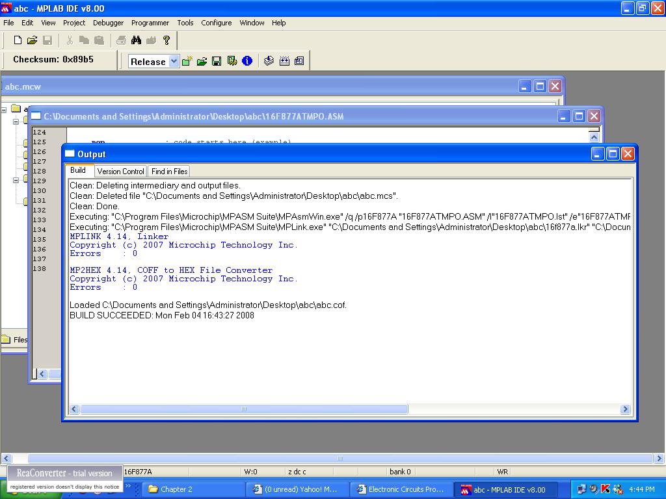The image size is (666, 499).
Task: Create a new file with toolbar icon
Action: click(x=18, y=40)
